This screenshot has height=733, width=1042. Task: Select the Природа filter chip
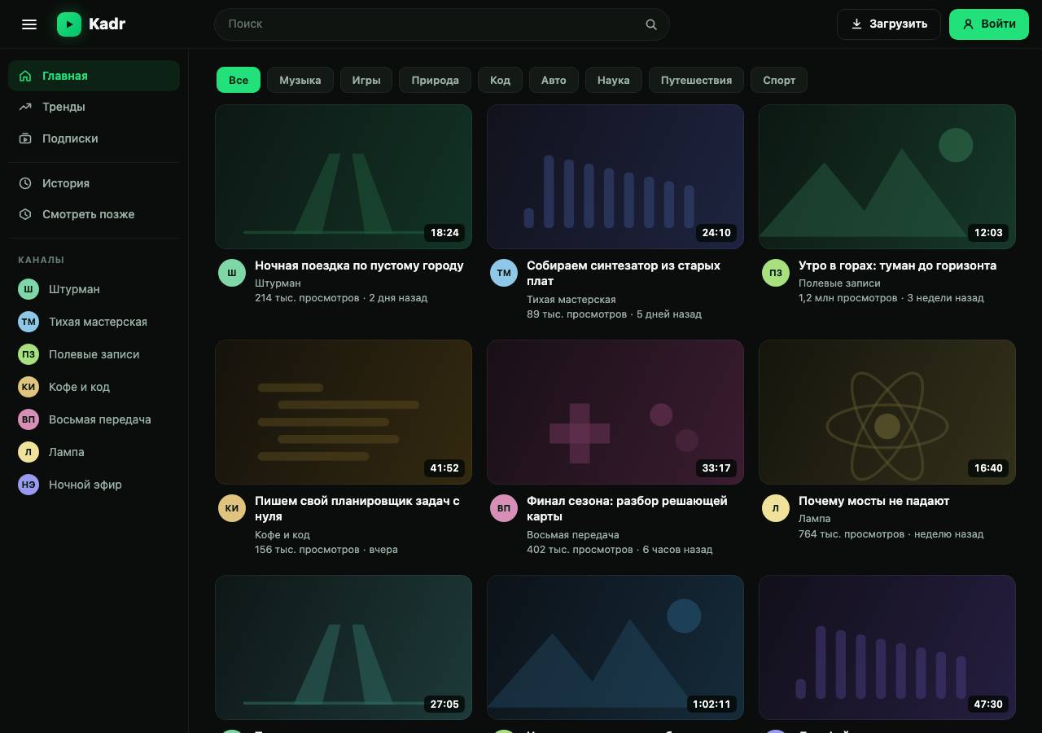(x=436, y=80)
